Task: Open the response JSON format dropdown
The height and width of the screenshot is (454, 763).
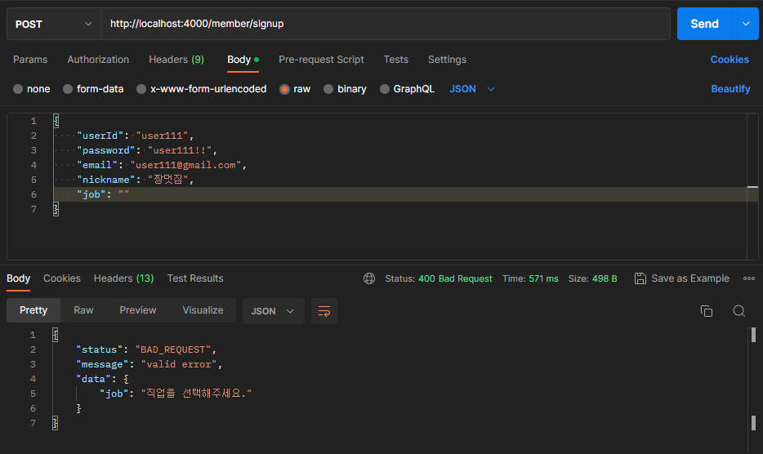Action: (273, 311)
